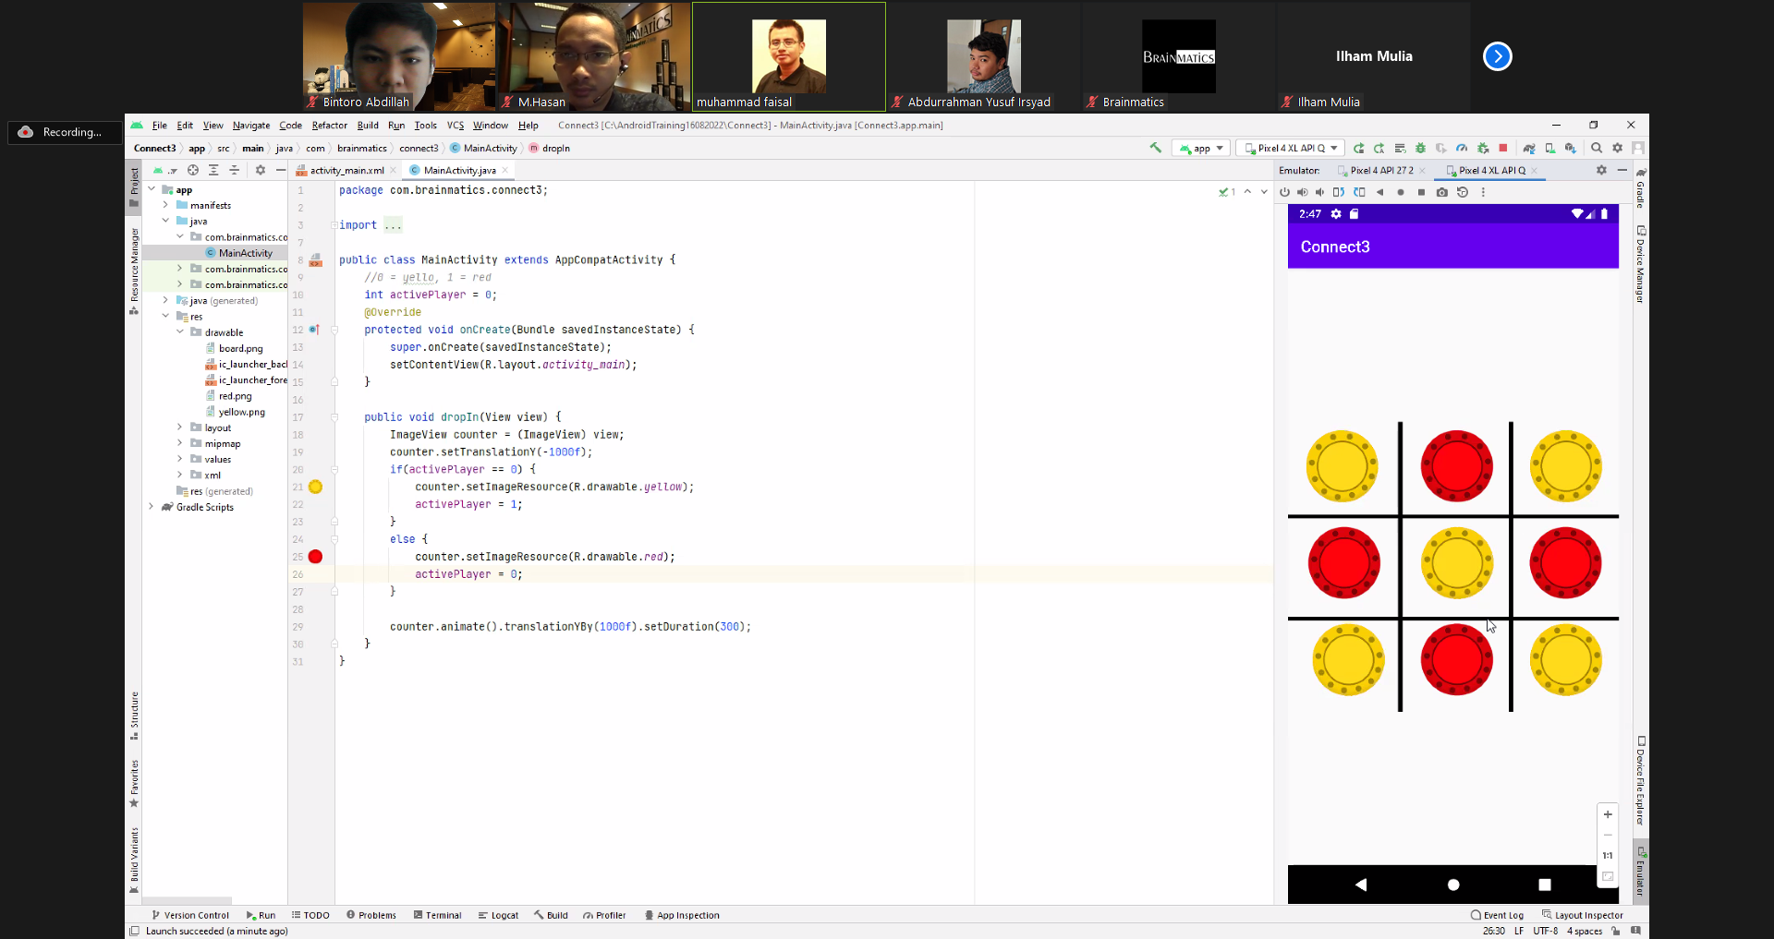
Task: Select yellow.png in the drawable folder
Action: pyautogui.click(x=241, y=412)
